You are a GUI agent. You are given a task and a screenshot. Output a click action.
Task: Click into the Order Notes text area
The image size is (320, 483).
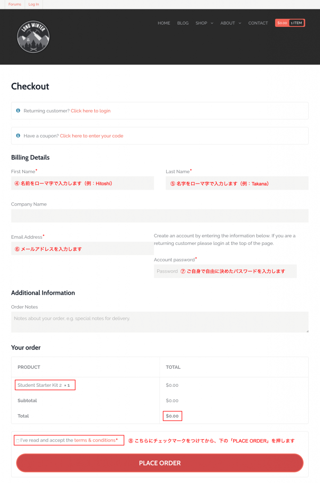click(160, 322)
